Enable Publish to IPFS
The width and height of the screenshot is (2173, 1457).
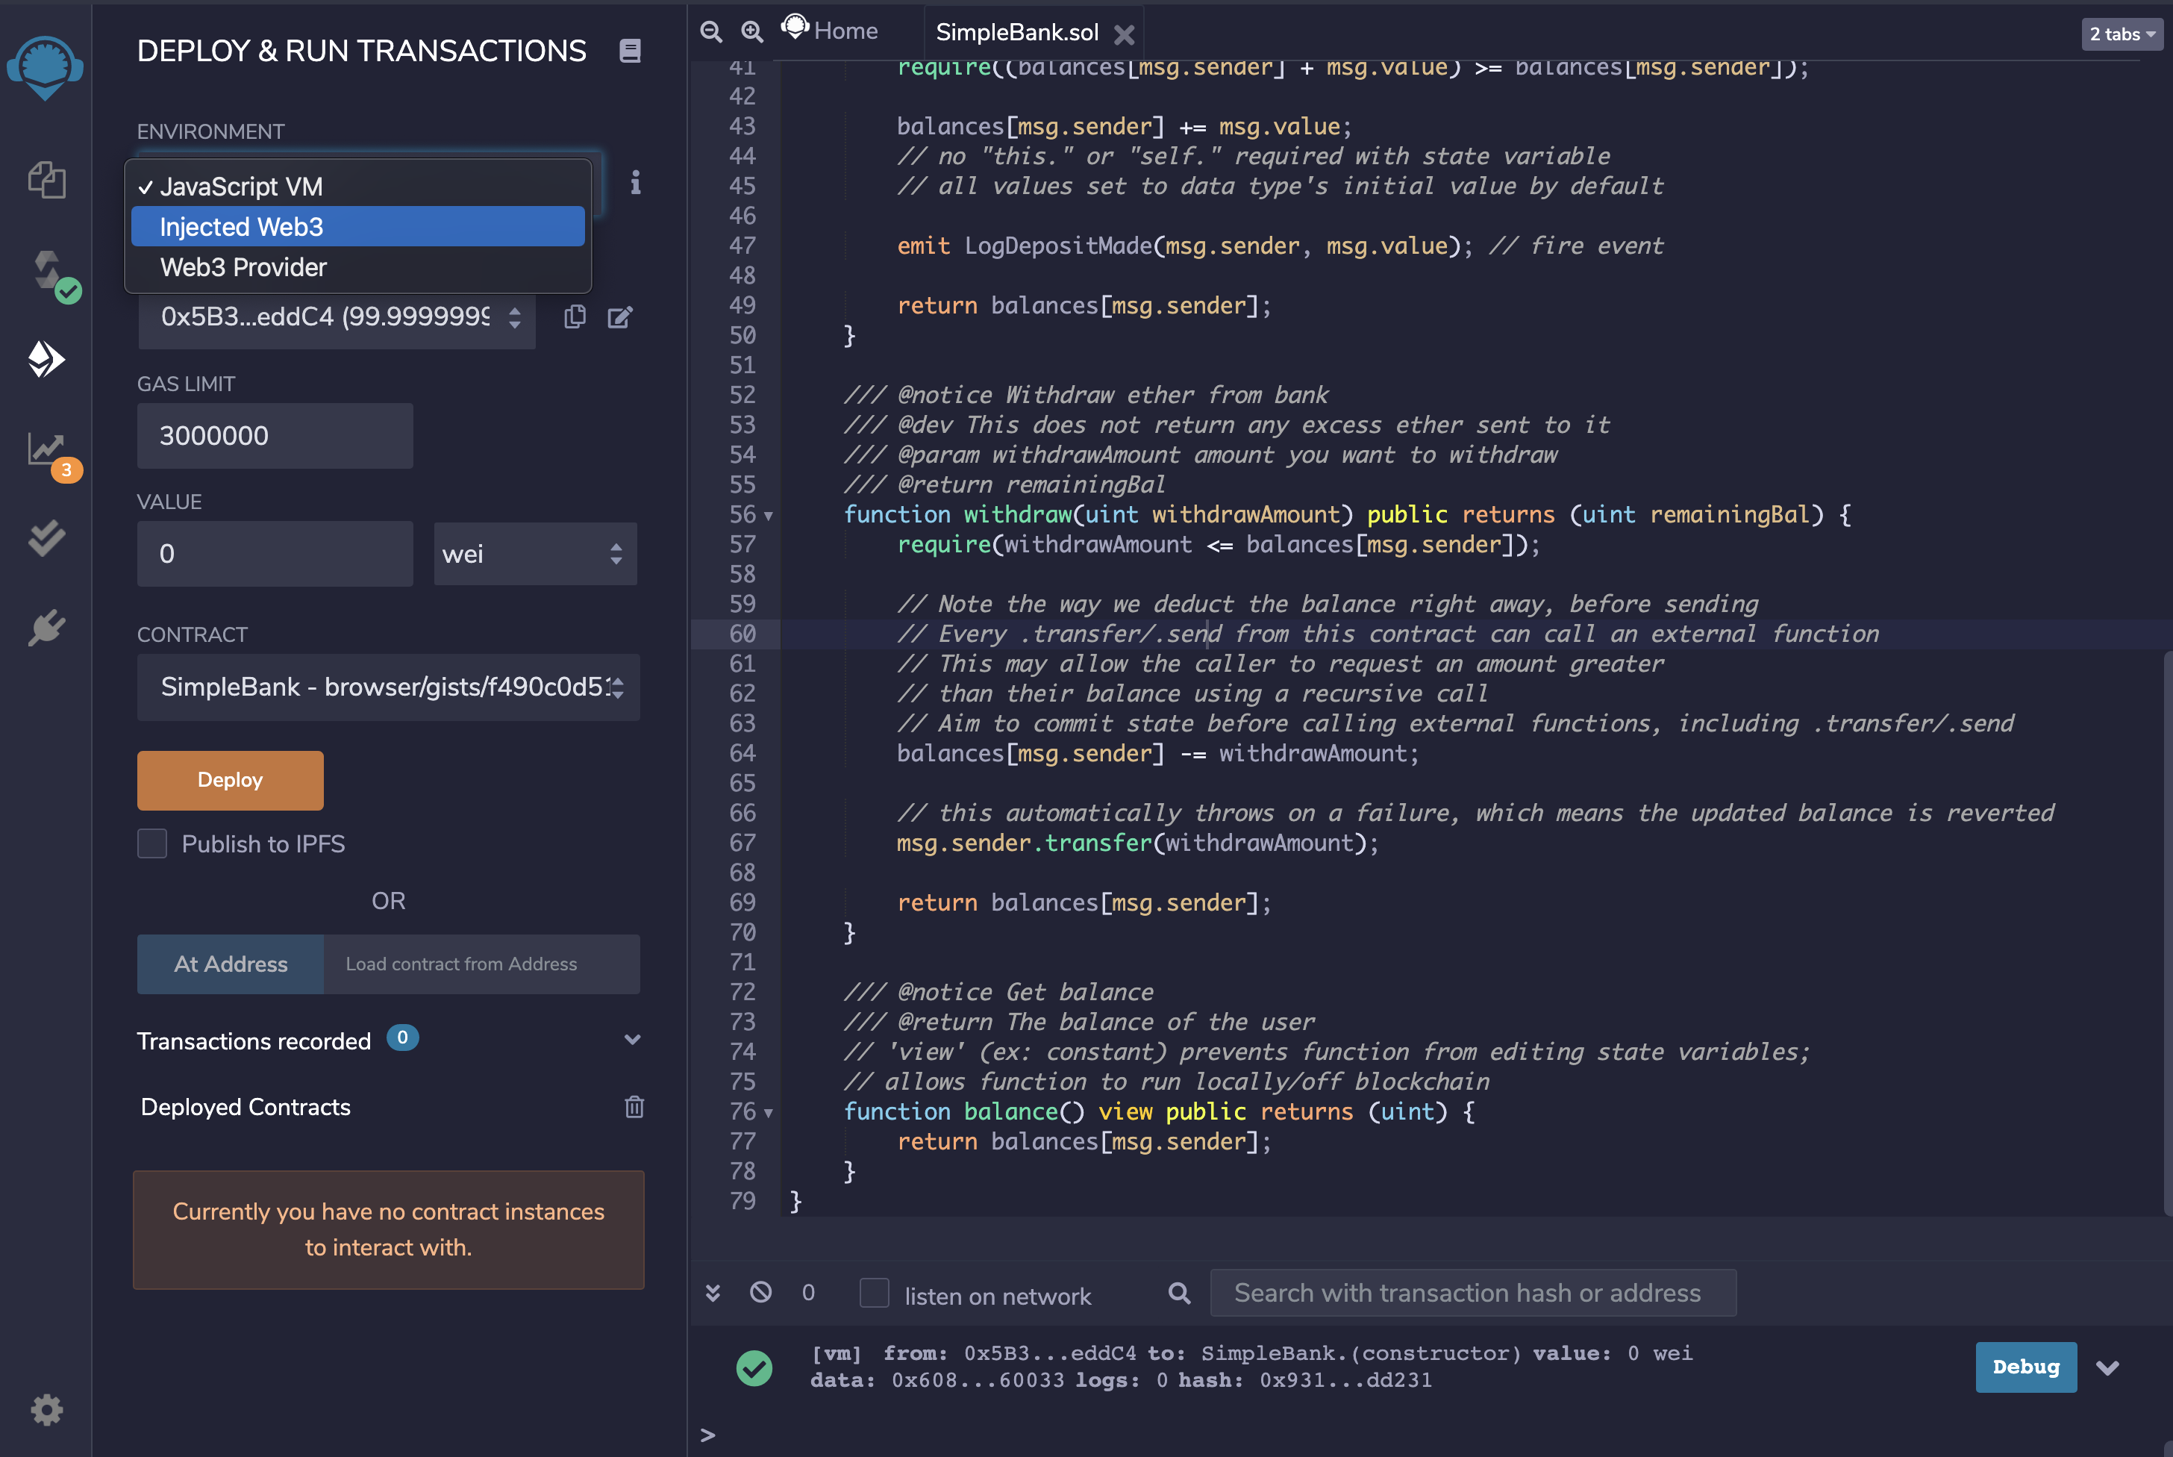pyautogui.click(x=151, y=843)
